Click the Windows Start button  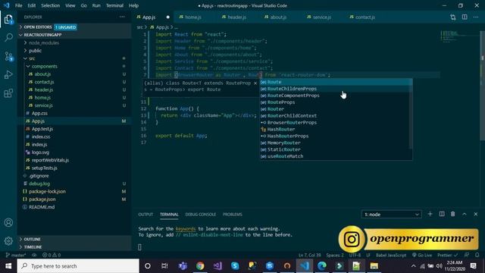coord(8,266)
